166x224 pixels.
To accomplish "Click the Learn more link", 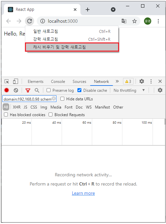I will point(83,193).
